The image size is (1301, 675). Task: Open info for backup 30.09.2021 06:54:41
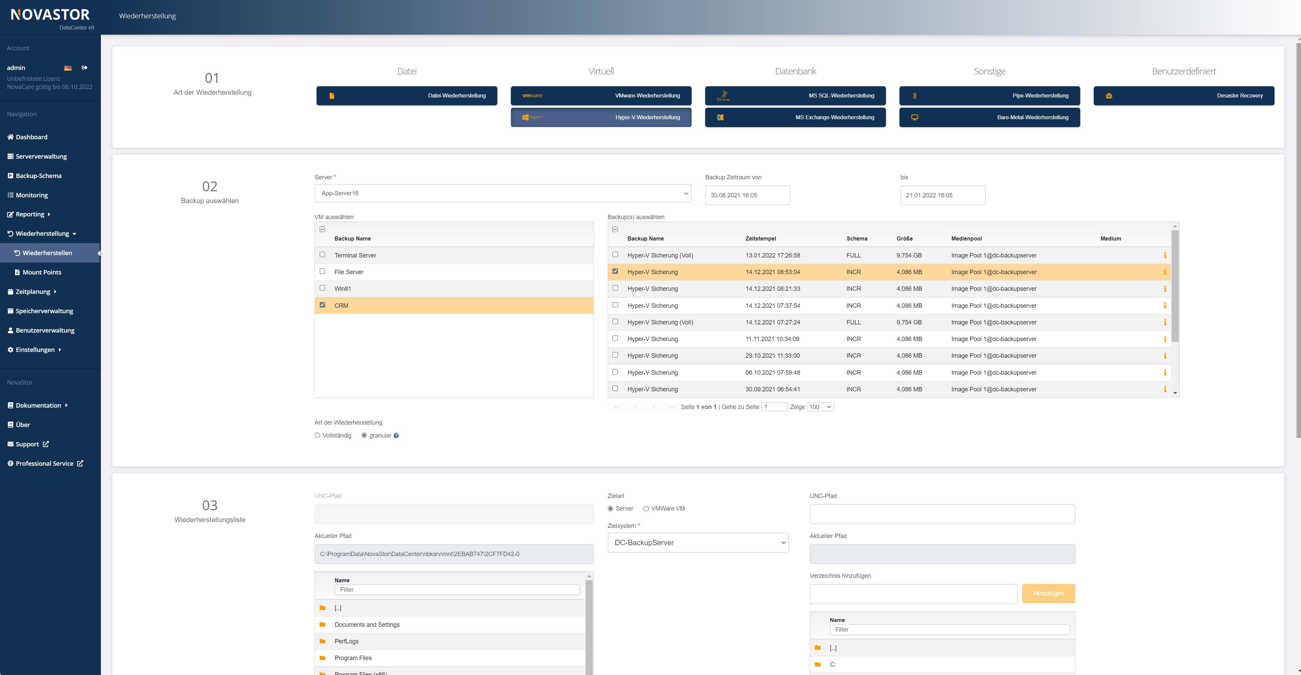click(x=1165, y=389)
